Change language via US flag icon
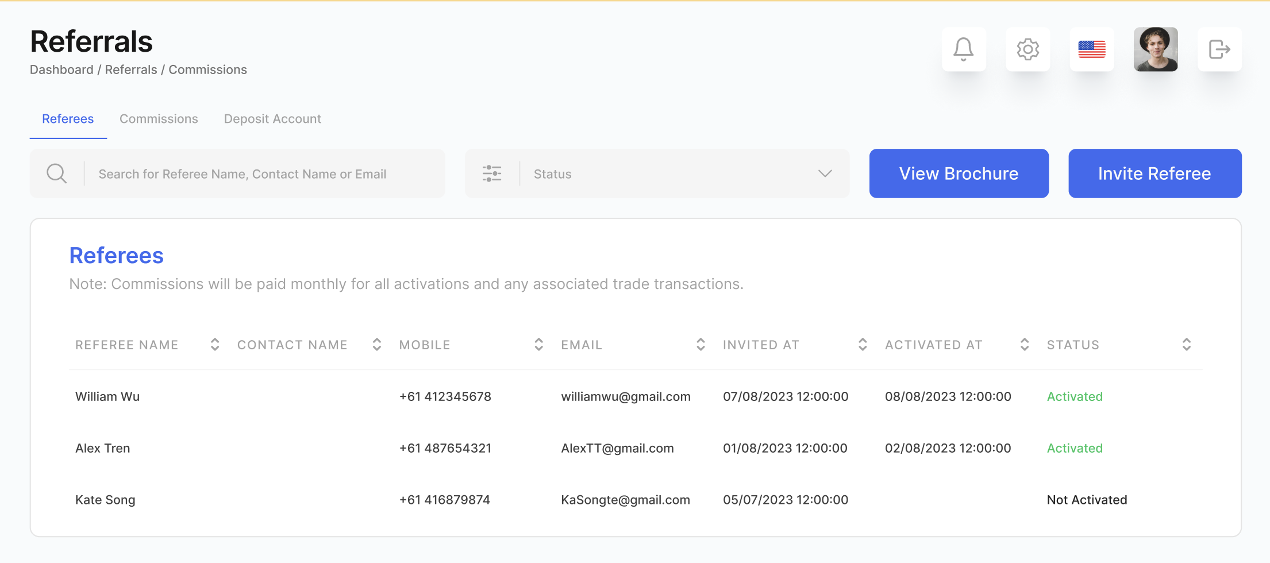The width and height of the screenshot is (1270, 563). pos(1092,49)
